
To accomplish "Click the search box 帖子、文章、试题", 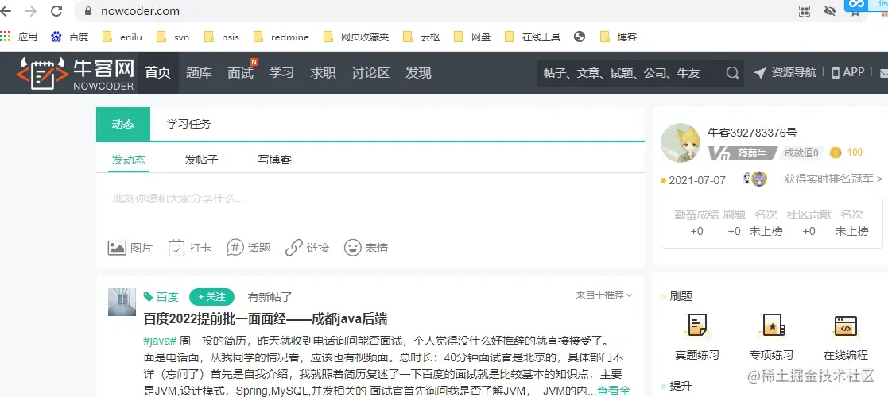I will click(x=630, y=73).
